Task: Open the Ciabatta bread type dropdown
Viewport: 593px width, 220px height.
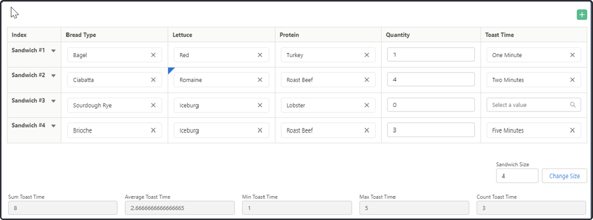Action: point(115,80)
